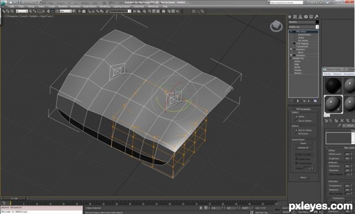
Task: Toggle UVW Mapping modifier visibility bulb
Action: pos(291,43)
